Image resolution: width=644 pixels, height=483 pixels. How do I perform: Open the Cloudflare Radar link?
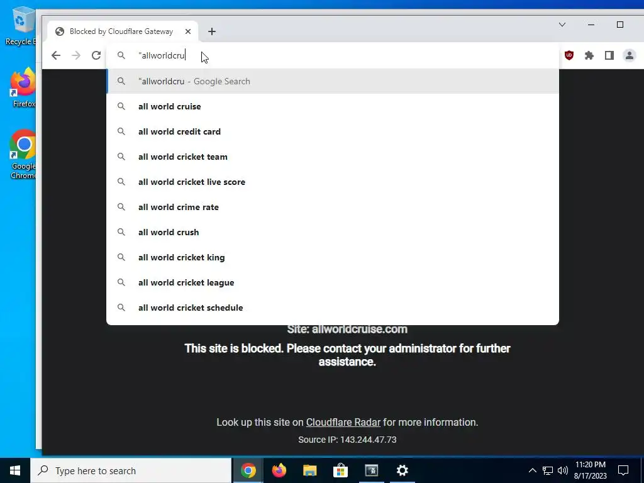(343, 422)
